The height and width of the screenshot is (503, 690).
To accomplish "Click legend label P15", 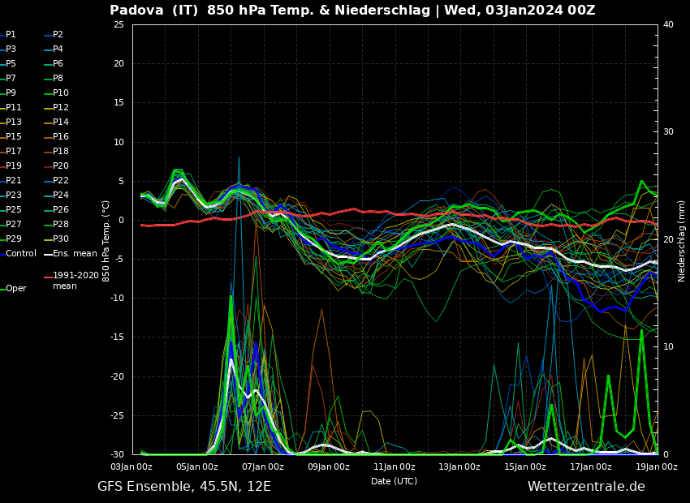I will click(11, 137).
